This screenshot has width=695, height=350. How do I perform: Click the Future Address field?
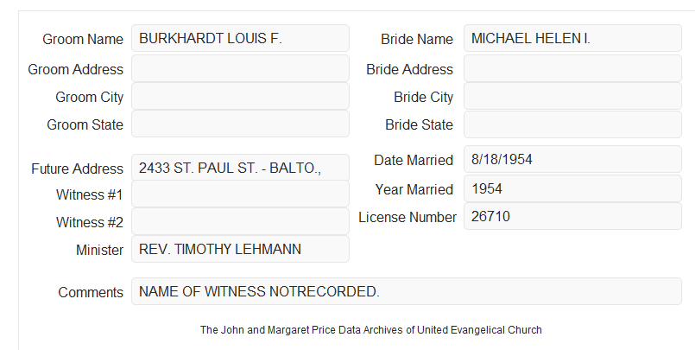tap(240, 168)
